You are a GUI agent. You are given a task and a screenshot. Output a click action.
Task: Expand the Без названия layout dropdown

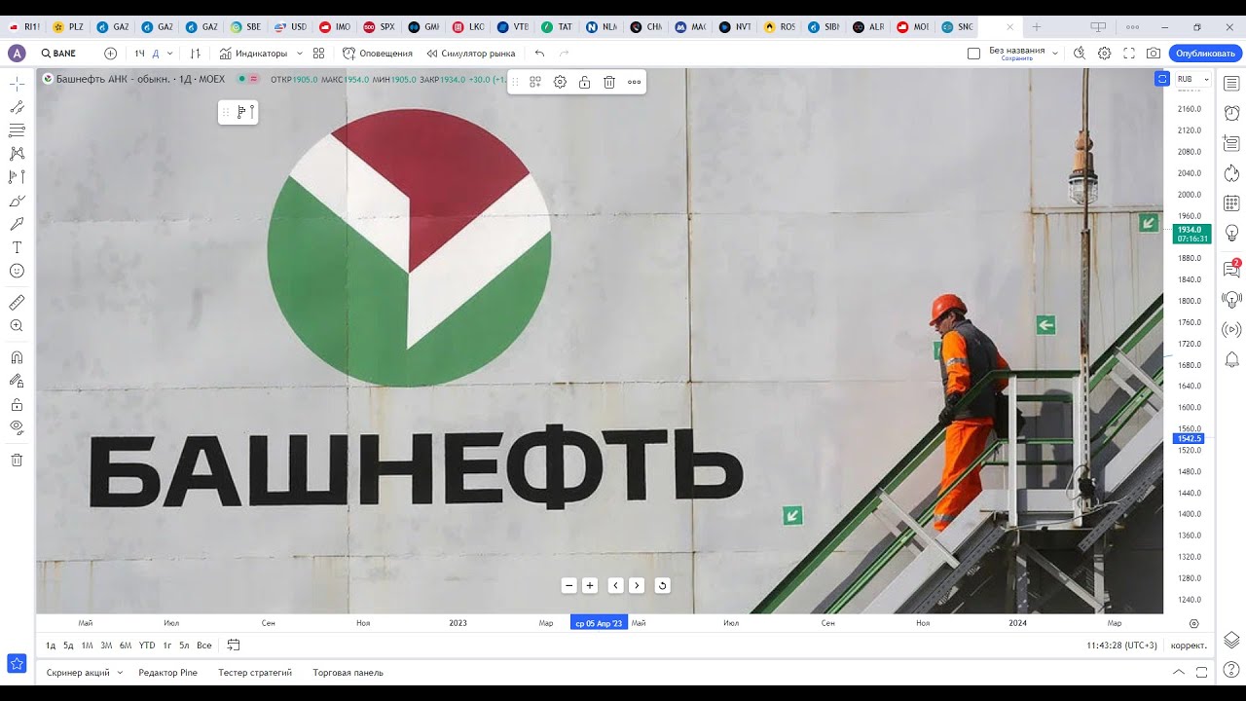coord(1055,54)
